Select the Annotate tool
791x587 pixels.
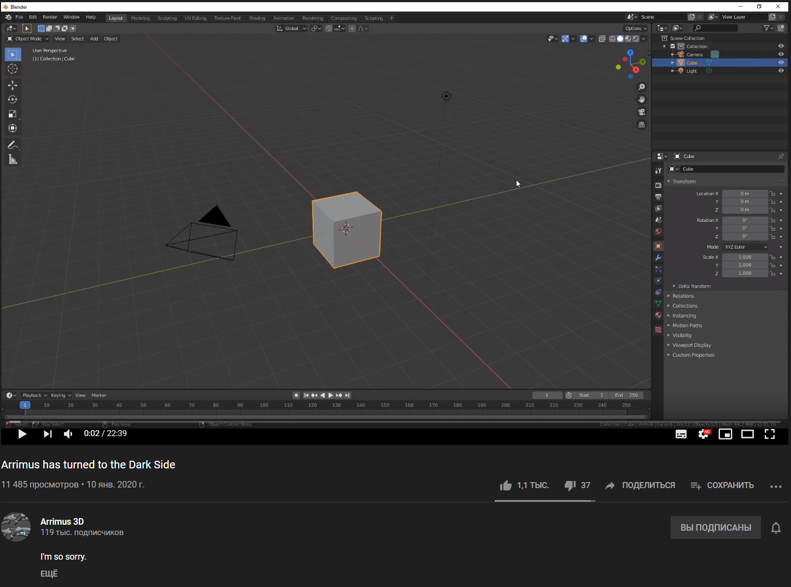(x=13, y=145)
